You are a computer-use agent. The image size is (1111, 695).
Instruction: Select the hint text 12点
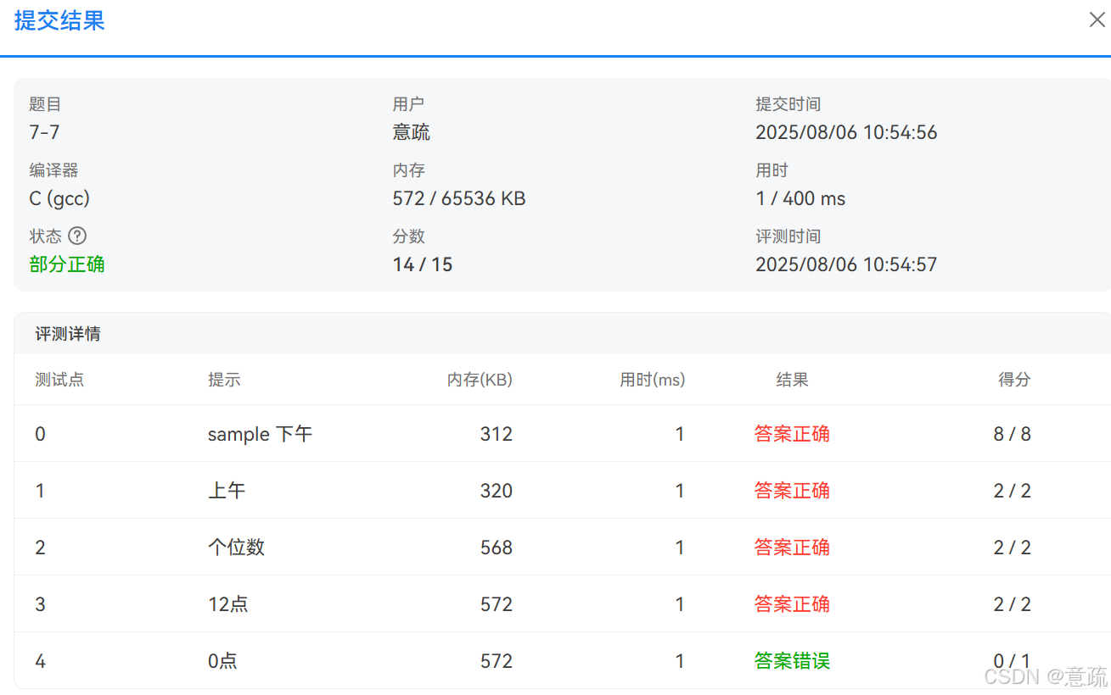[x=227, y=604]
